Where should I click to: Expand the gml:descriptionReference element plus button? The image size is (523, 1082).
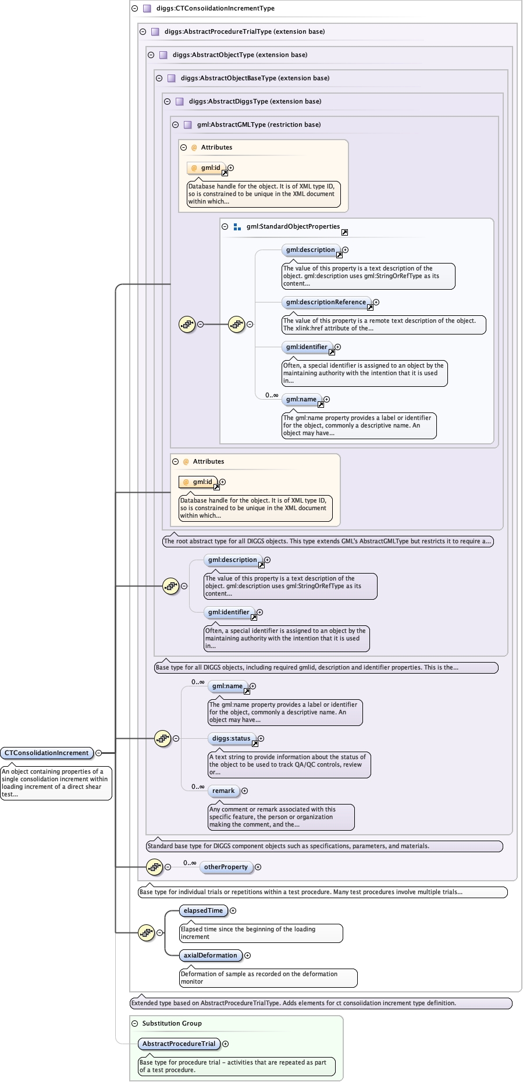click(x=376, y=302)
